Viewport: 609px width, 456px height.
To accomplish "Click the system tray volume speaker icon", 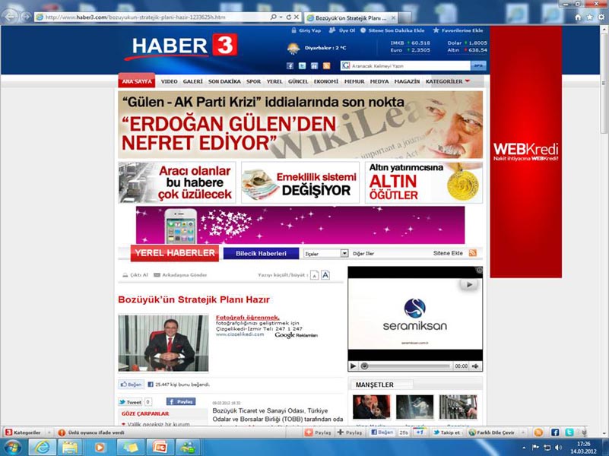I will pyautogui.click(x=559, y=448).
